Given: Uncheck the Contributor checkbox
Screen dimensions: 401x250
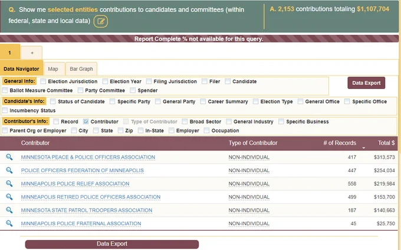Looking at the screenshot, I should click(86, 121).
